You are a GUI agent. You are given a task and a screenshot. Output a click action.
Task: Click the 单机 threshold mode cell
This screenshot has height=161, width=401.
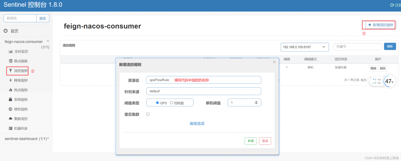pyautogui.click(x=310, y=67)
